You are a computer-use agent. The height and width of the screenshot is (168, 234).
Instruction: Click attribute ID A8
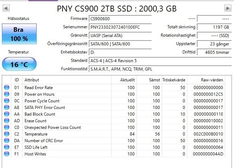click(x=16, y=107)
